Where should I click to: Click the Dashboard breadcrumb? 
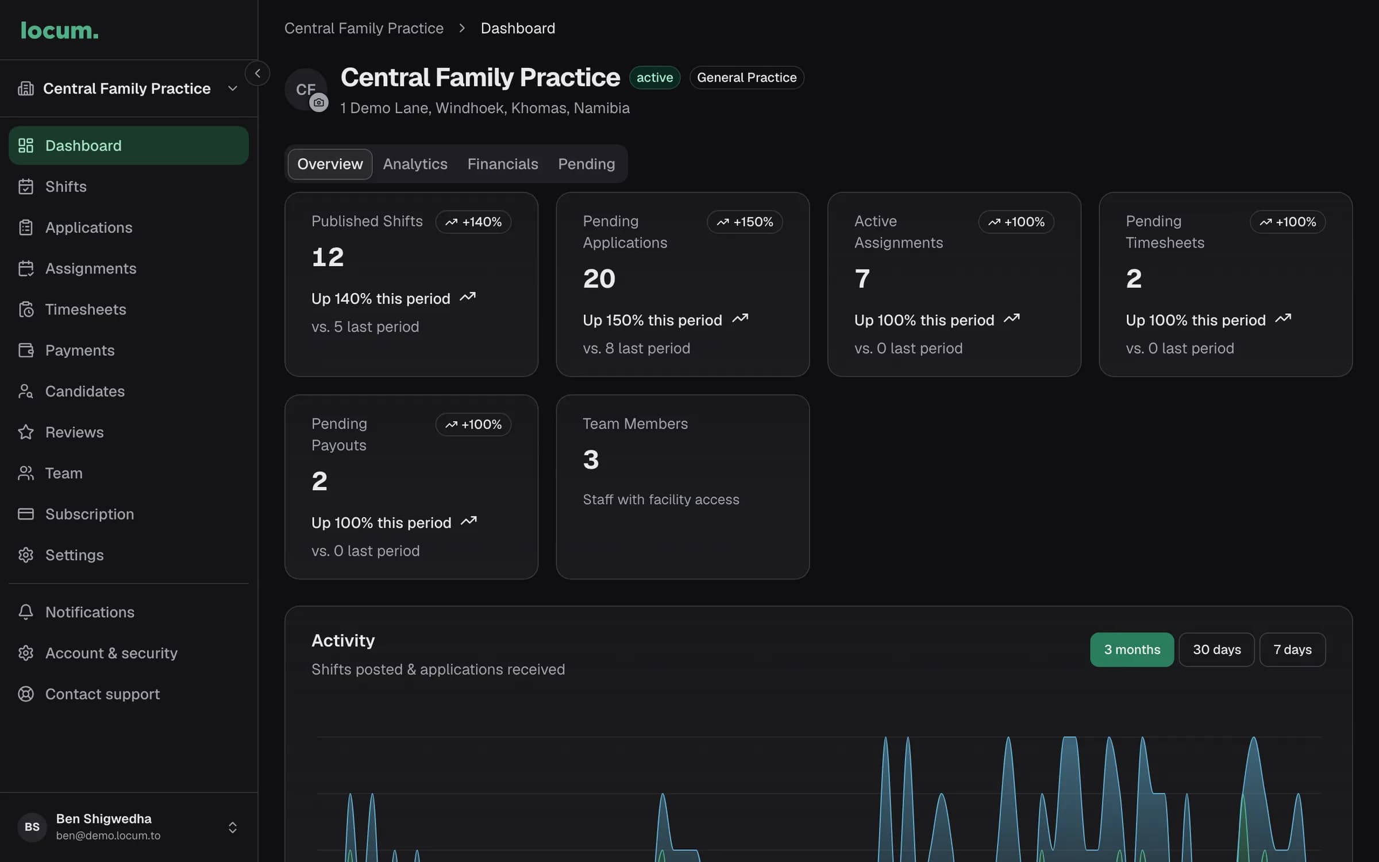[518, 28]
